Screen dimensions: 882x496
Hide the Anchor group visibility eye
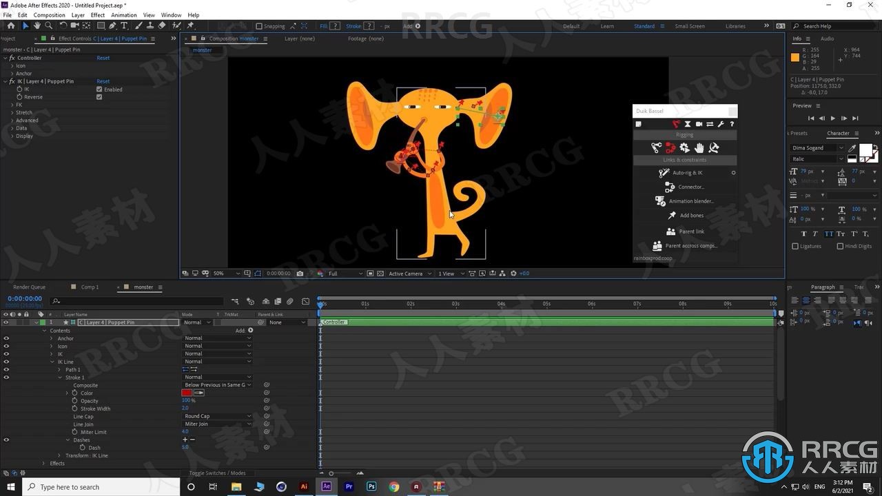coord(6,338)
